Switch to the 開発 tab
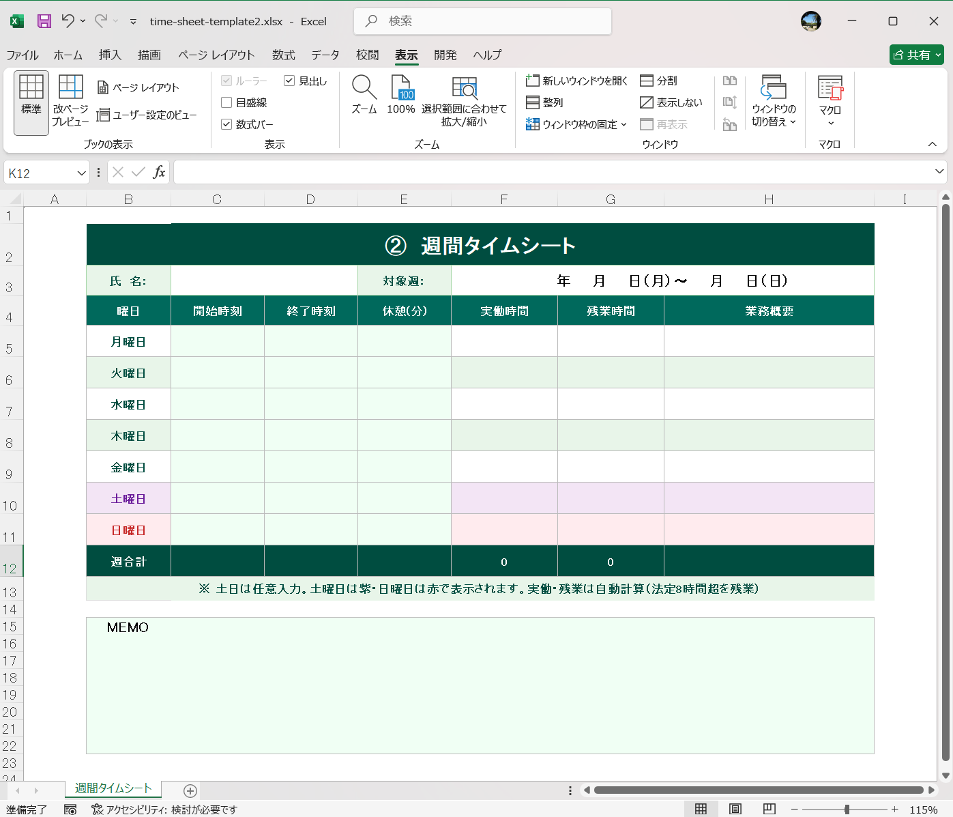The height and width of the screenshot is (817, 953). pos(445,55)
